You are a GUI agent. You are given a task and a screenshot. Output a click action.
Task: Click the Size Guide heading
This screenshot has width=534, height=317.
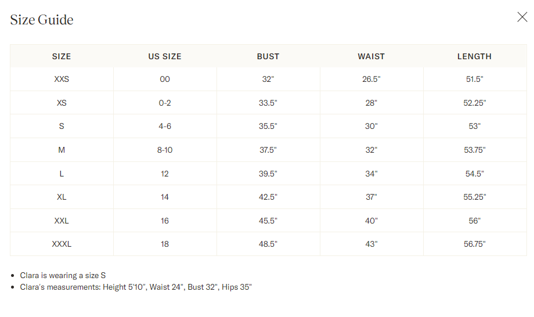click(x=42, y=20)
